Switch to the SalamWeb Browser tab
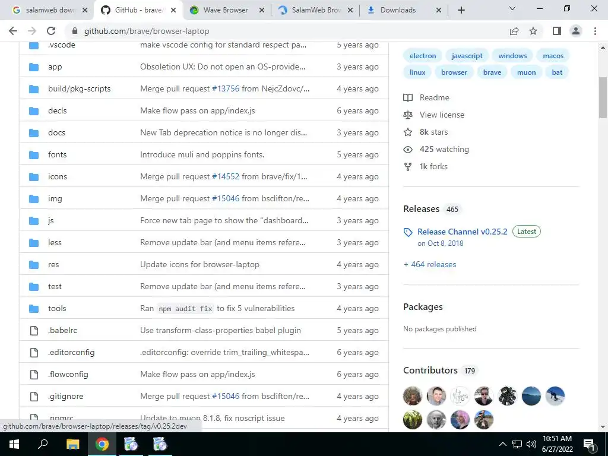The width and height of the screenshot is (608, 456). 316,10
